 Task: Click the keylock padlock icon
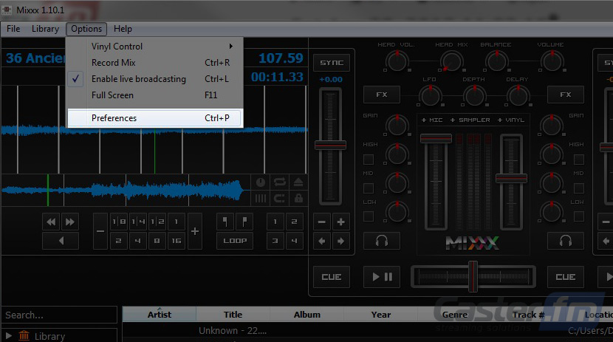298,198
